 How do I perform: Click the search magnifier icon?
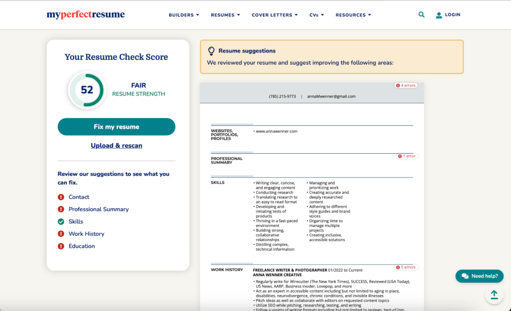pyautogui.click(x=421, y=14)
